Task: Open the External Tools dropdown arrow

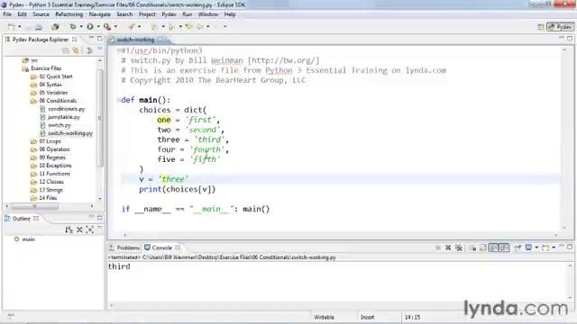Action: 115,26
